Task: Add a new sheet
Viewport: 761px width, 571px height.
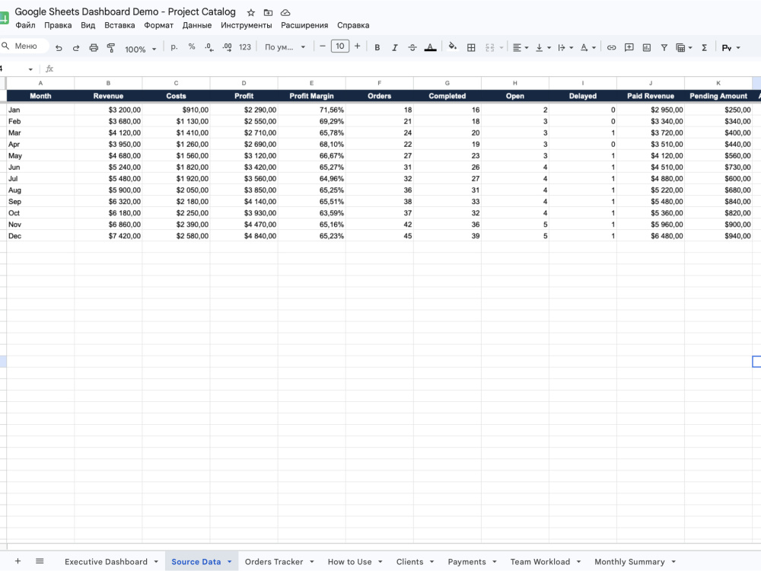Action: (x=18, y=561)
